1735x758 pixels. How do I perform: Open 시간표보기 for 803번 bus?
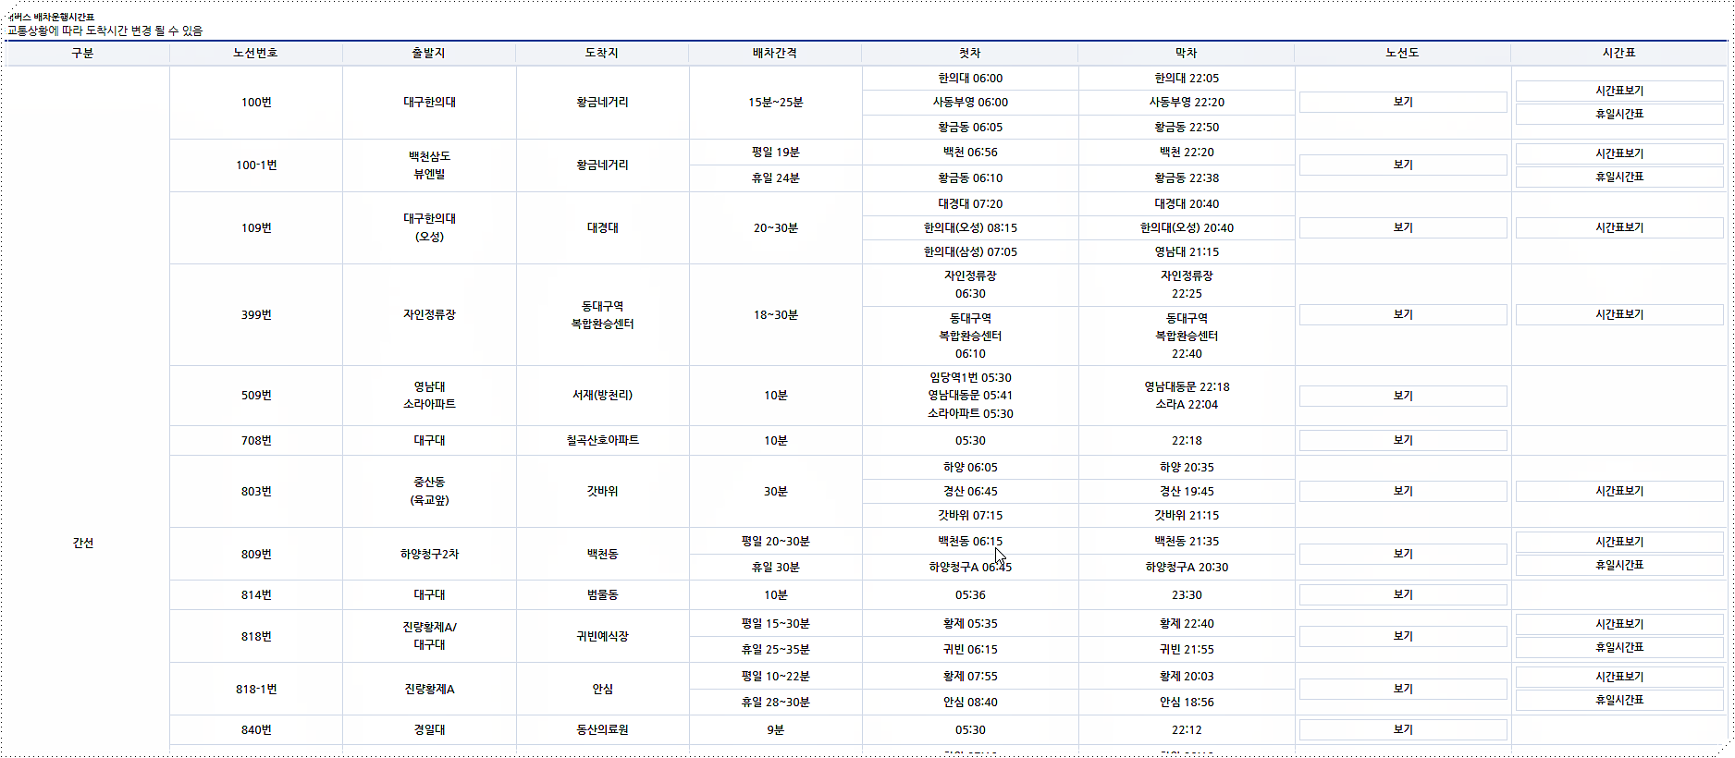(x=1619, y=492)
